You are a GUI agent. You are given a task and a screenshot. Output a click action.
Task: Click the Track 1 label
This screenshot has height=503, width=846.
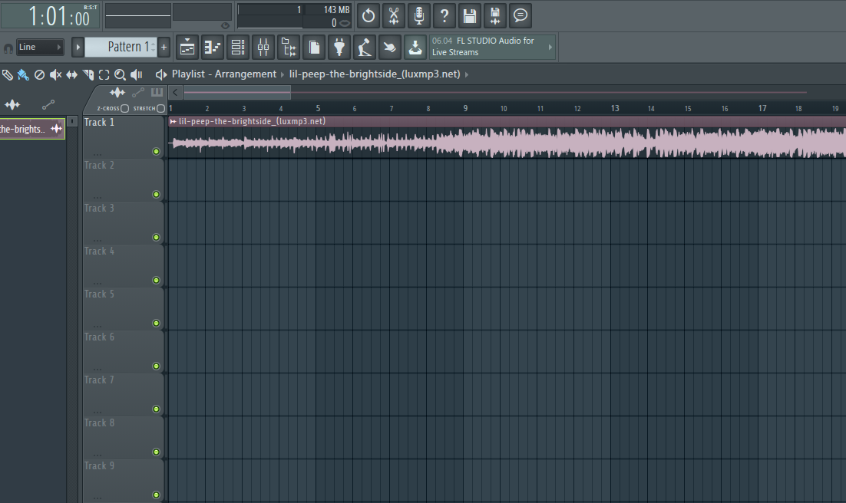(x=99, y=123)
